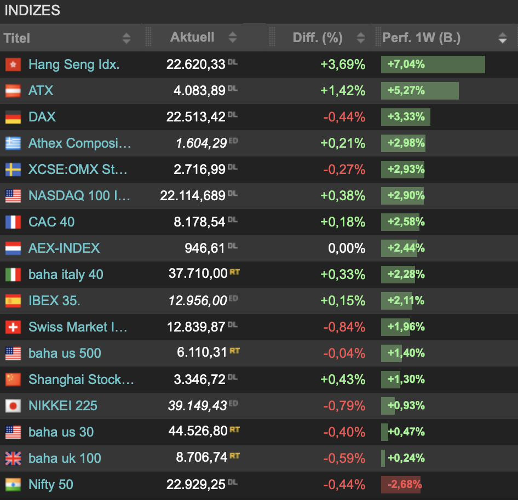Open the CAC 40 link
This screenshot has height=500, width=518.
[51, 222]
